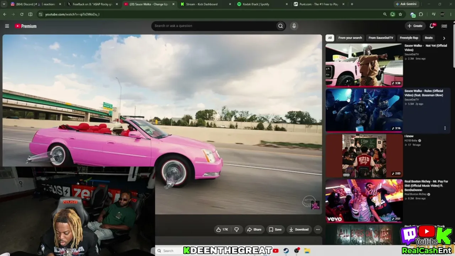Open the YouTube guide hamburger menu
The height and width of the screenshot is (256, 455).
[7, 26]
